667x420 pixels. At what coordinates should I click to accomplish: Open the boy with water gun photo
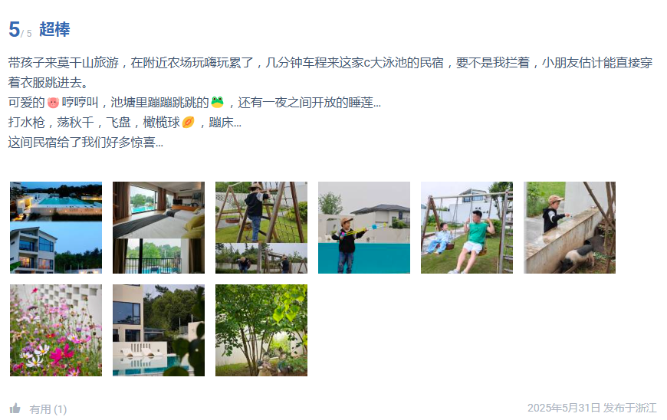(364, 228)
